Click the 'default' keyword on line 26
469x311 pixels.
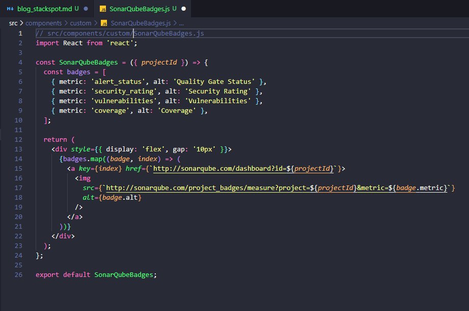[77, 274]
